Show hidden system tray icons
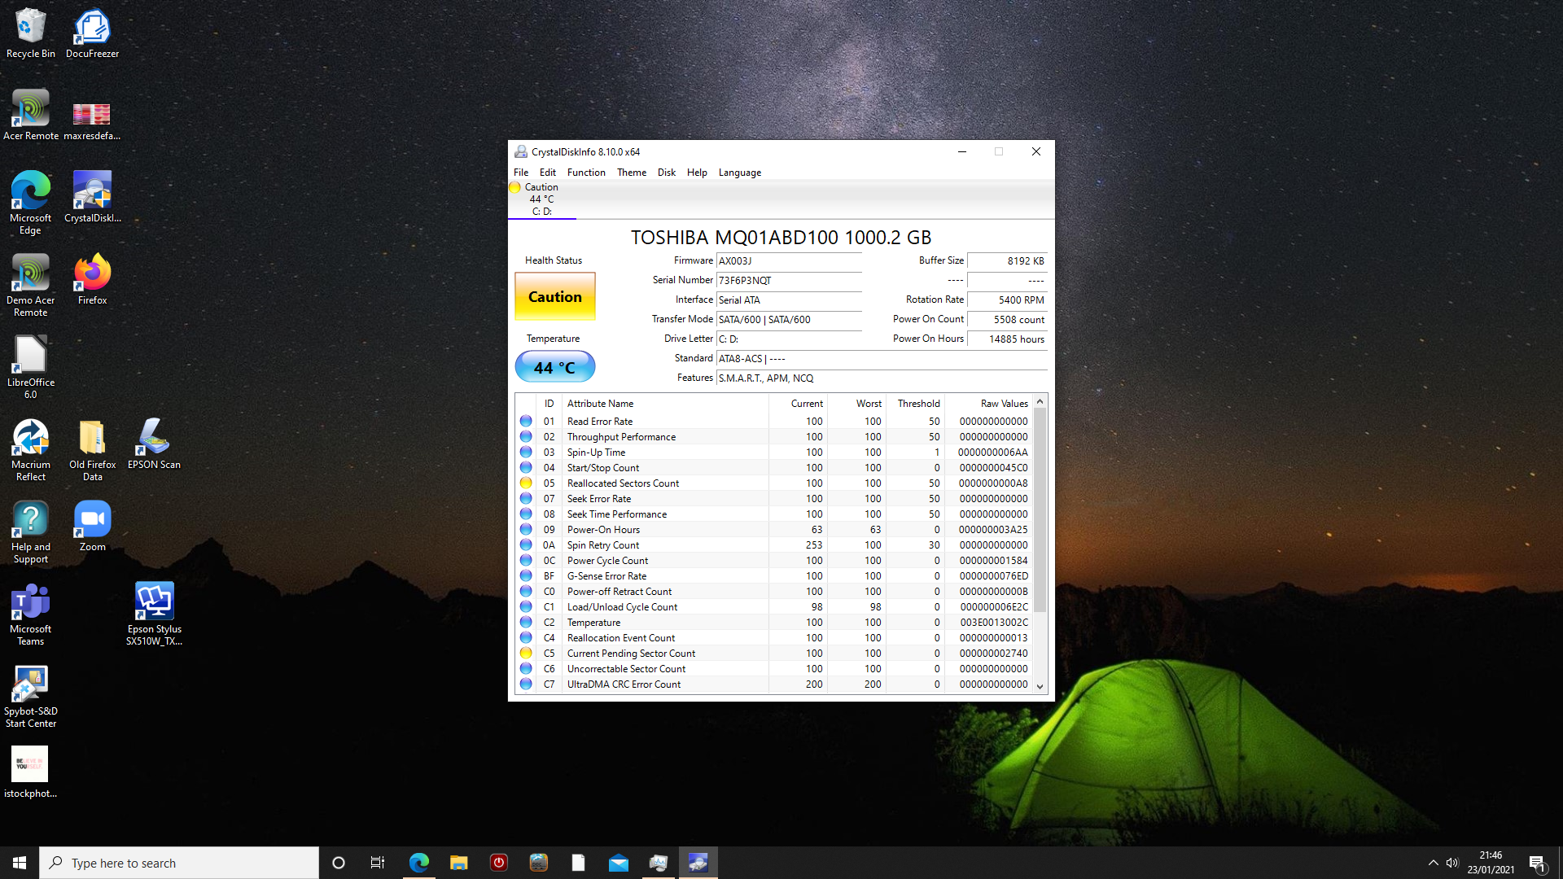Viewport: 1563px width, 879px height. point(1433,863)
